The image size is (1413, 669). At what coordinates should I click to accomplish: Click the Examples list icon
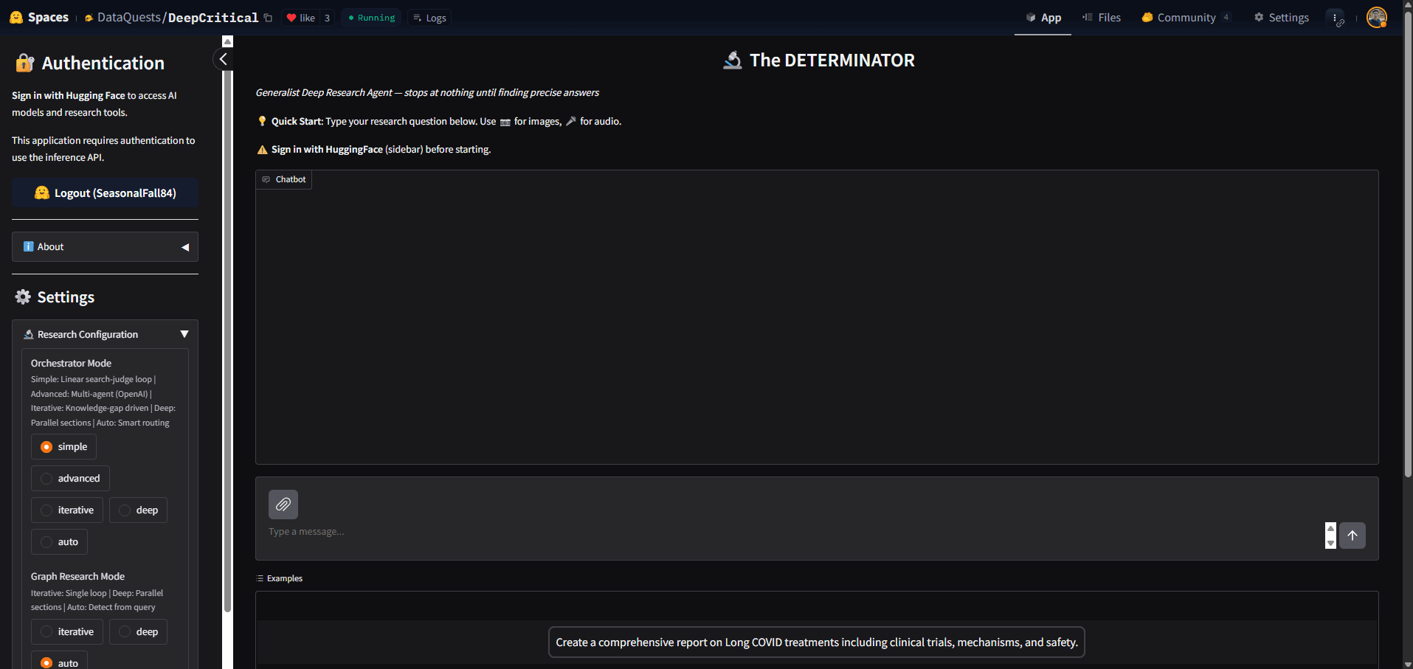coord(258,578)
